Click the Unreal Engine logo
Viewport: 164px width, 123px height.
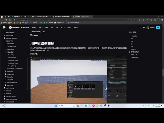[19, 27]
